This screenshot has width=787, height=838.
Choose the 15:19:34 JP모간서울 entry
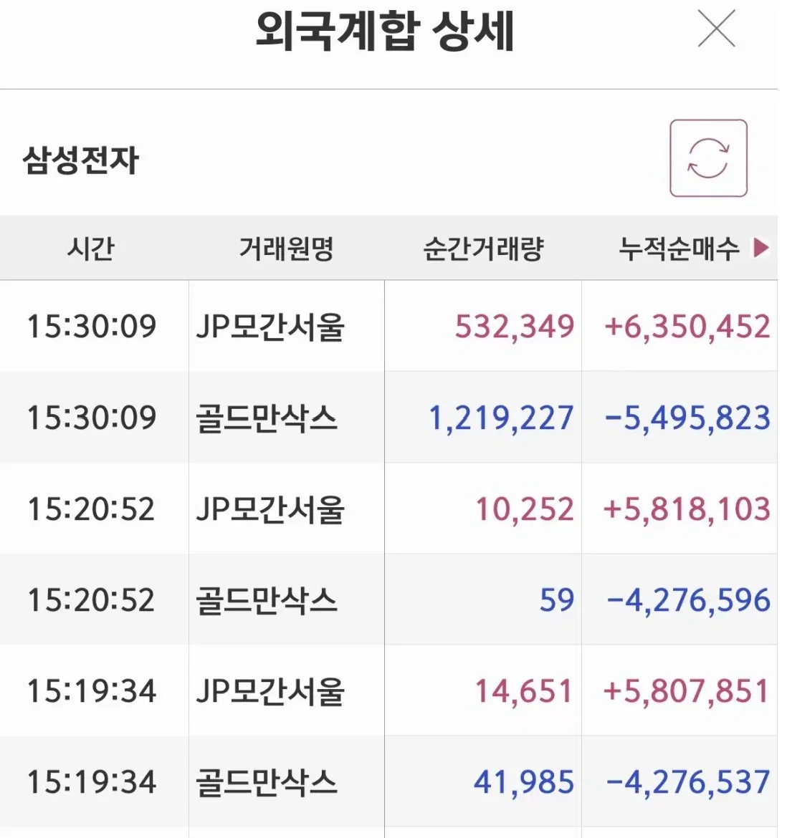click(388, 690)
